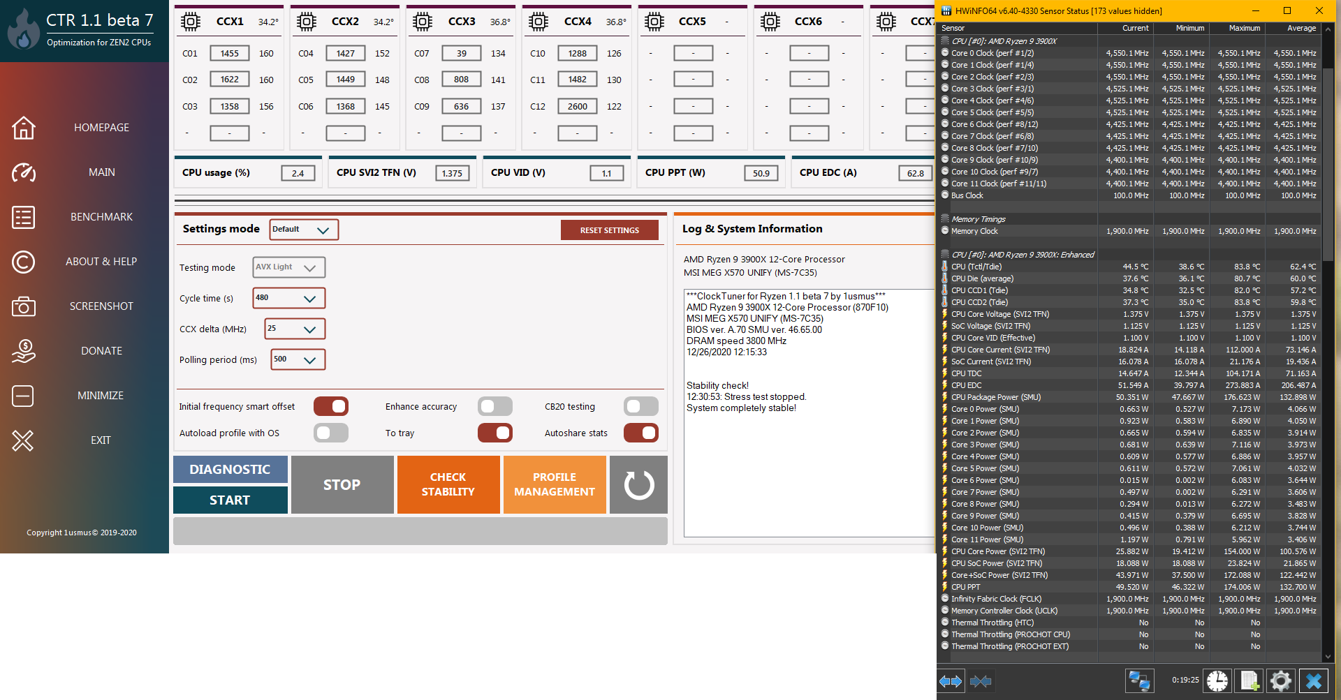Toggle Initial frequency smart offset switch
This screenshot has width=1341, height=700.
click(x=331, y=406)
